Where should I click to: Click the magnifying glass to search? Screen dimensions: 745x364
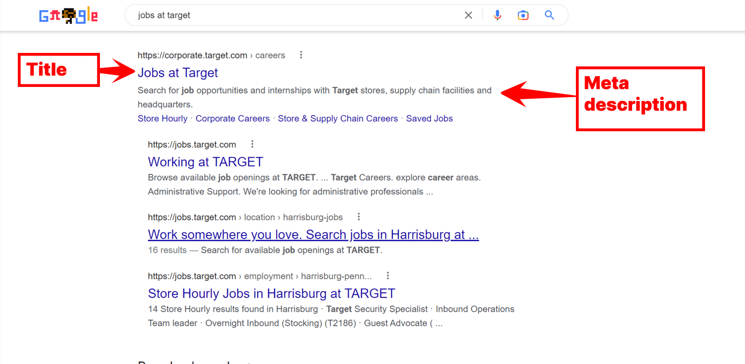pos(549,15)
